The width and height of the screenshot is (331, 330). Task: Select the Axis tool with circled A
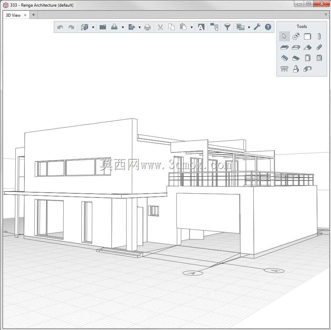[296, 36]
